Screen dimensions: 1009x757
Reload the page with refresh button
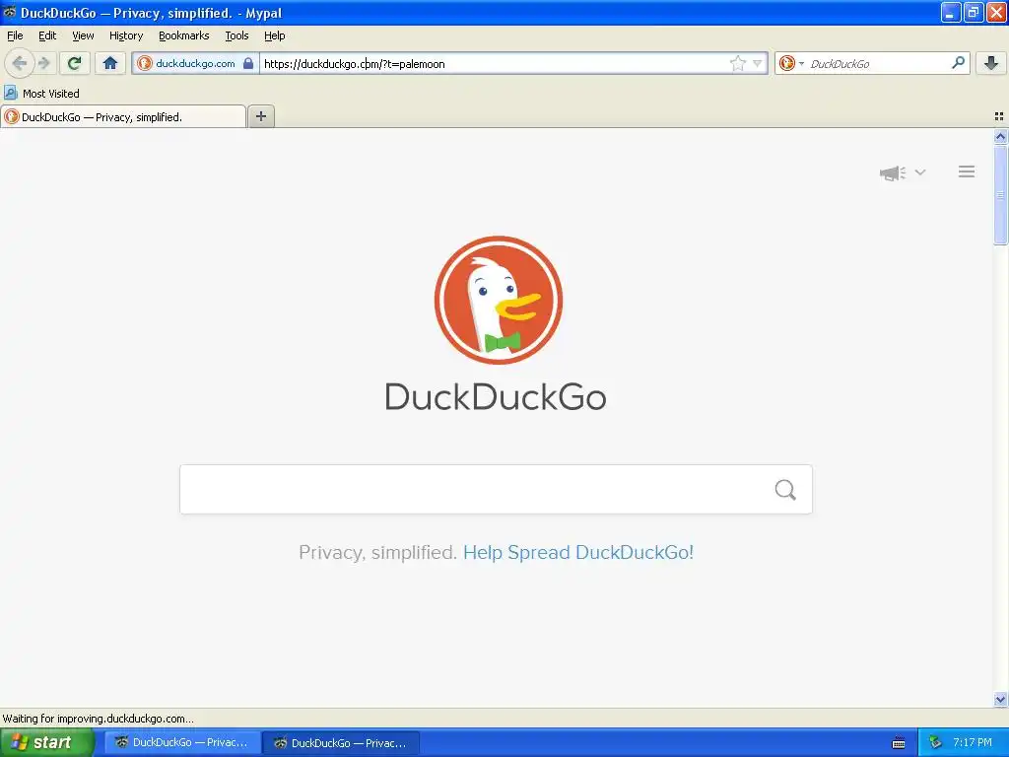click(x=75, y=63)
